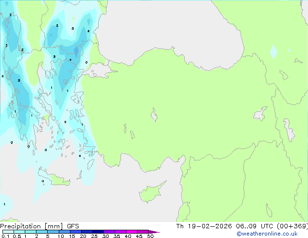Screen dimensions: 308x238
Task: Click the 40–45 mm magenta legend swatch
Action: point(132,232)
